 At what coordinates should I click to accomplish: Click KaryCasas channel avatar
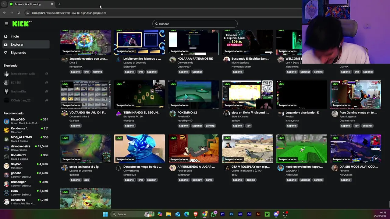(x=335, y=168)
